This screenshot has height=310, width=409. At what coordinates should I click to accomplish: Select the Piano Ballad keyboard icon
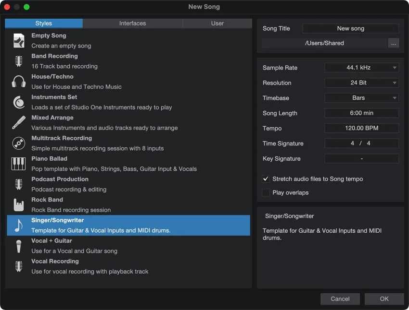(x=18, y=164)
